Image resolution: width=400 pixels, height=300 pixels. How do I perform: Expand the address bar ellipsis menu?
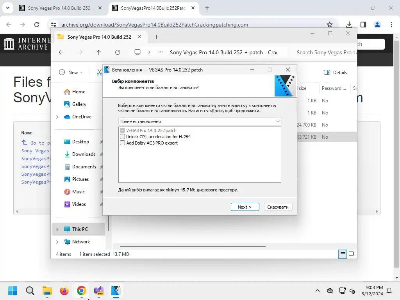[x=160, y=52]
